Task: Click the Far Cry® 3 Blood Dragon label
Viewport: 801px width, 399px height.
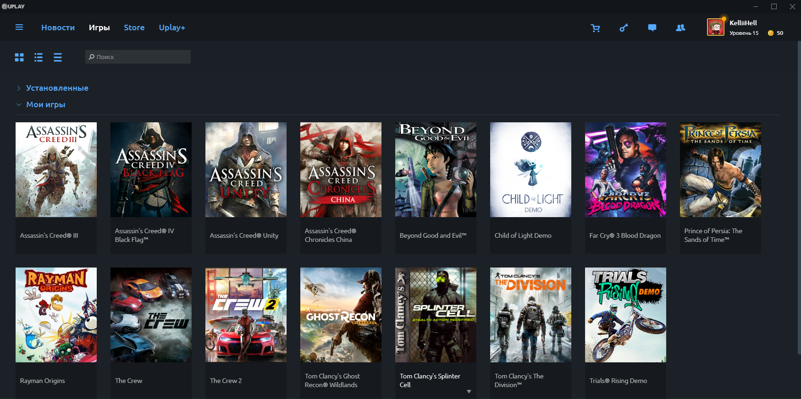Action: click(x=625, y=235)
